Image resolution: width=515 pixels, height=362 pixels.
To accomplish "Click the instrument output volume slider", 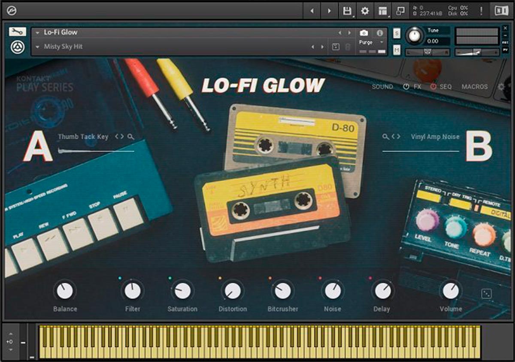I will pyautogui.click(x=477, y=52).
